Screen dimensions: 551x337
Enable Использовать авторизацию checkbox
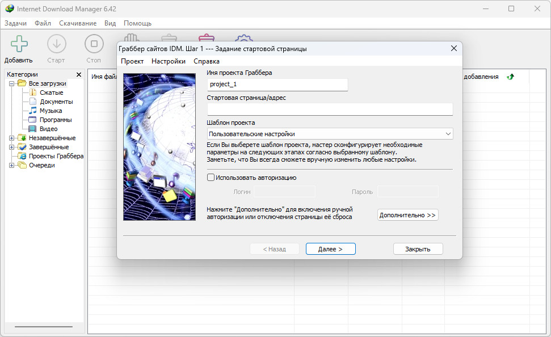(x=211, y=178)
